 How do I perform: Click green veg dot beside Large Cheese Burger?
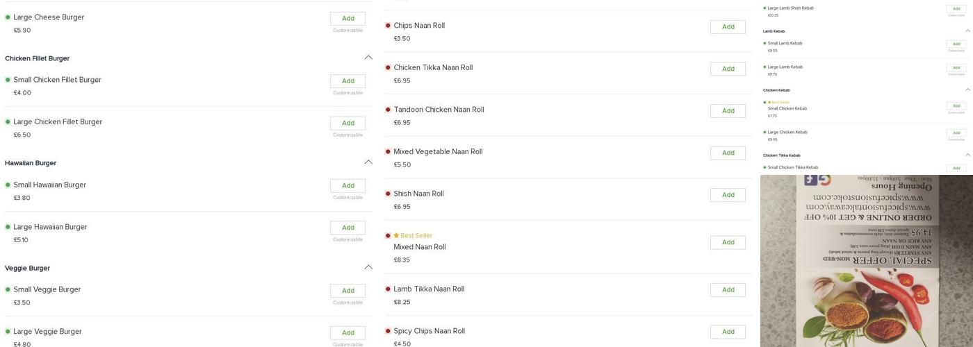[x=8, y=17]
